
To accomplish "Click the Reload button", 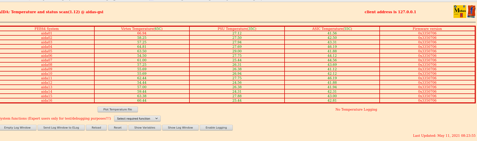I will point(96,128).
